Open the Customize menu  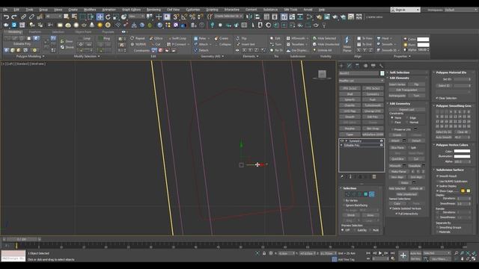pyautogui.click(x=193, y=10)
